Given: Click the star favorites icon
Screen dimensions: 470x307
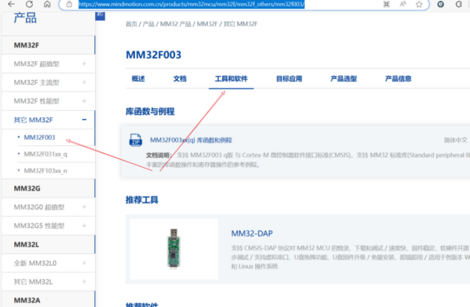Looking at the screenshot, I should 419,4.
